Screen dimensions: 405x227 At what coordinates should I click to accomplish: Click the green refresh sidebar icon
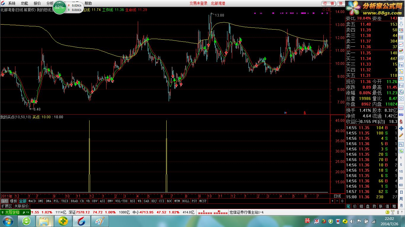[x=401, y=151]
